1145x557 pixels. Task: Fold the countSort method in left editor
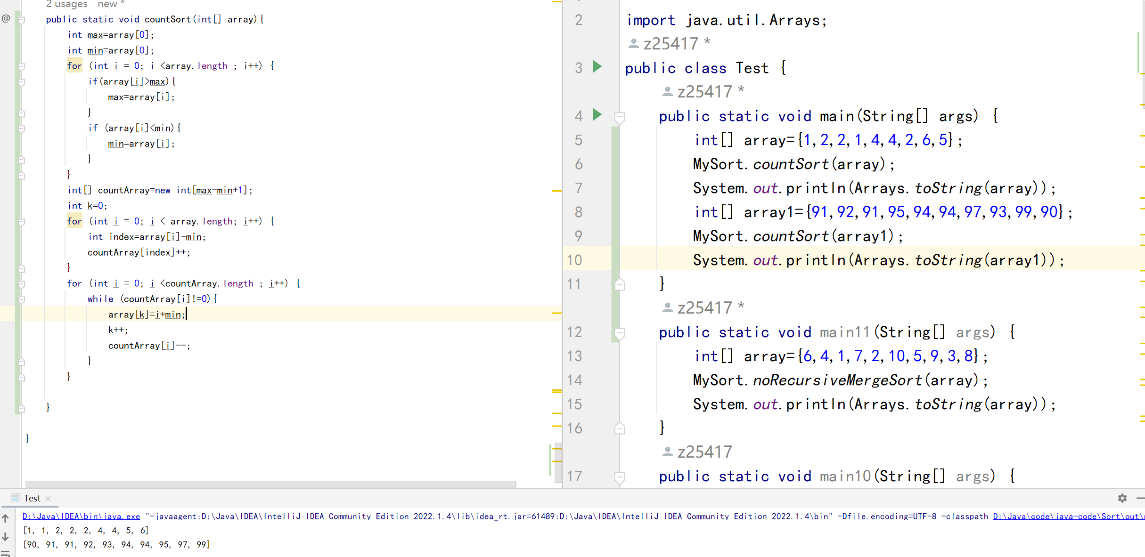[22, 20]
